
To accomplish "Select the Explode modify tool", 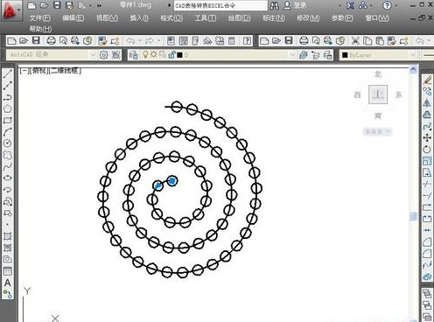I will tap(427, 276).
